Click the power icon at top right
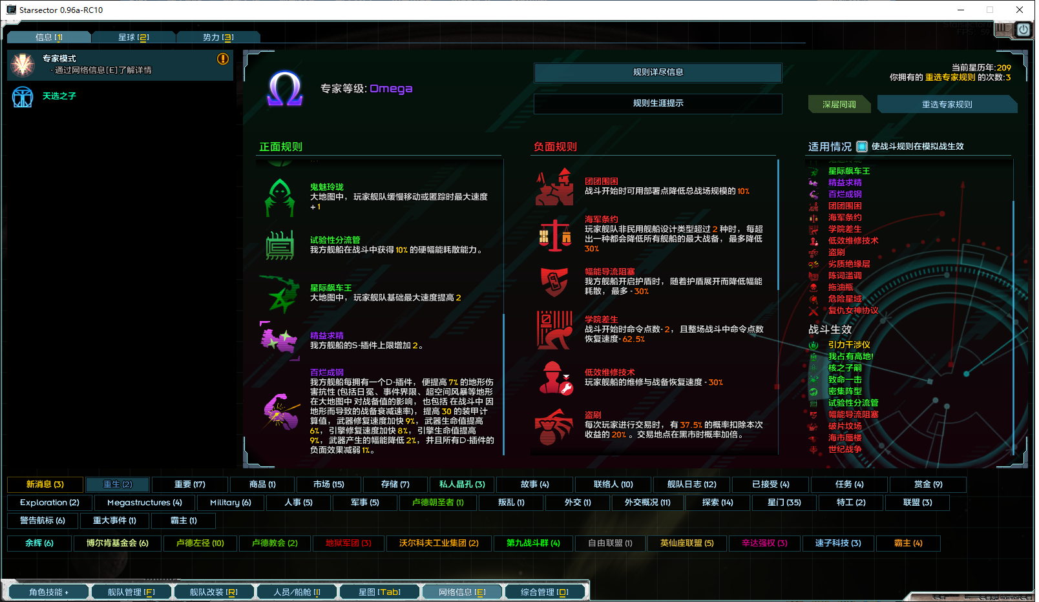The height and width of the screenshot is (602, 1039). click(1023, 30)
